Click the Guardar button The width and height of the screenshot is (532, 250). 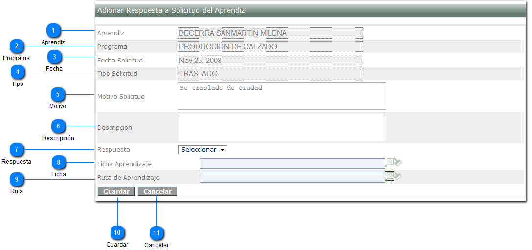tap(116, 192)
